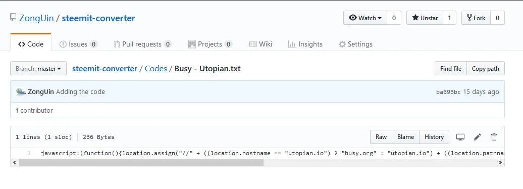Viewport: 523px width, 189px height.
Task: Open the ZongUin avatar image
Action: pyautogui.click(x=21, y=91)
